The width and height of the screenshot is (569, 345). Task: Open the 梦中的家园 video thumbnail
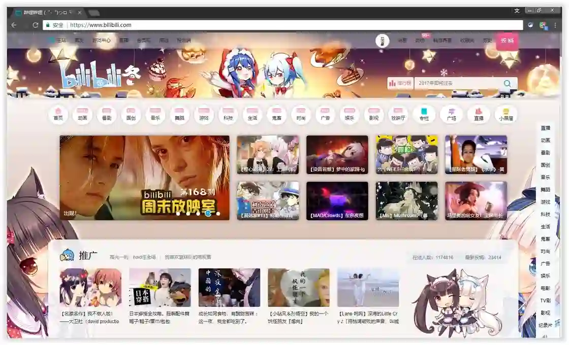[x=337, y=154]
